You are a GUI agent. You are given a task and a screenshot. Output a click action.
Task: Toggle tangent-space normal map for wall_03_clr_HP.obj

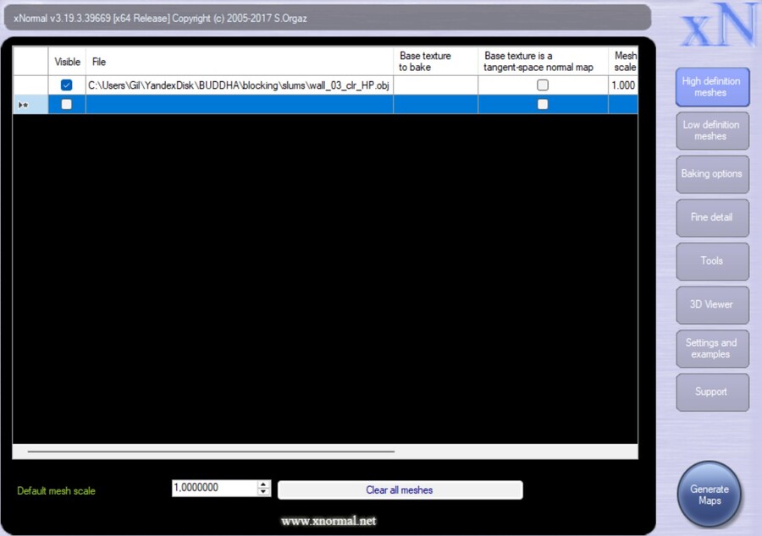pyautogui.click(x=543, y=85)
